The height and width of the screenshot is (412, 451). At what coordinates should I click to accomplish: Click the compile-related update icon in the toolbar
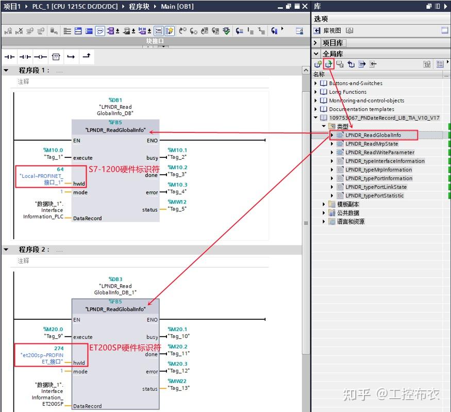pos(227,29)
